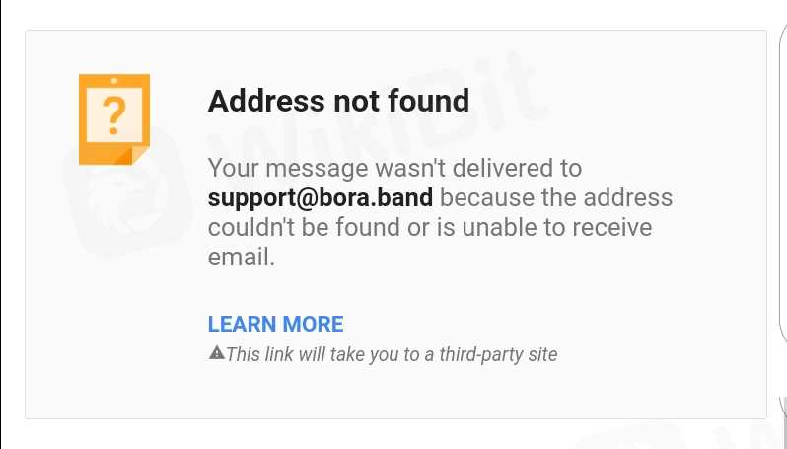Screen dimensions: 787x449
Task: Click the partially visible panel at right edge
Action: [x=781, y=197]
